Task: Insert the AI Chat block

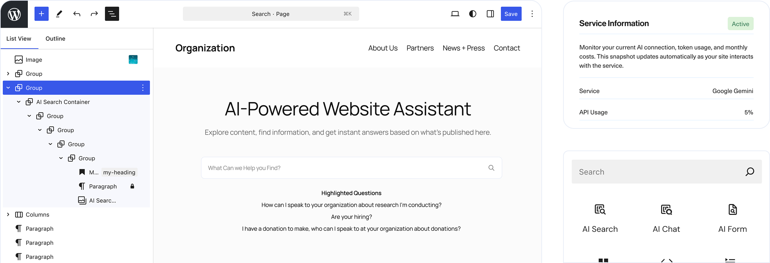Action: (x=666, y=219)
